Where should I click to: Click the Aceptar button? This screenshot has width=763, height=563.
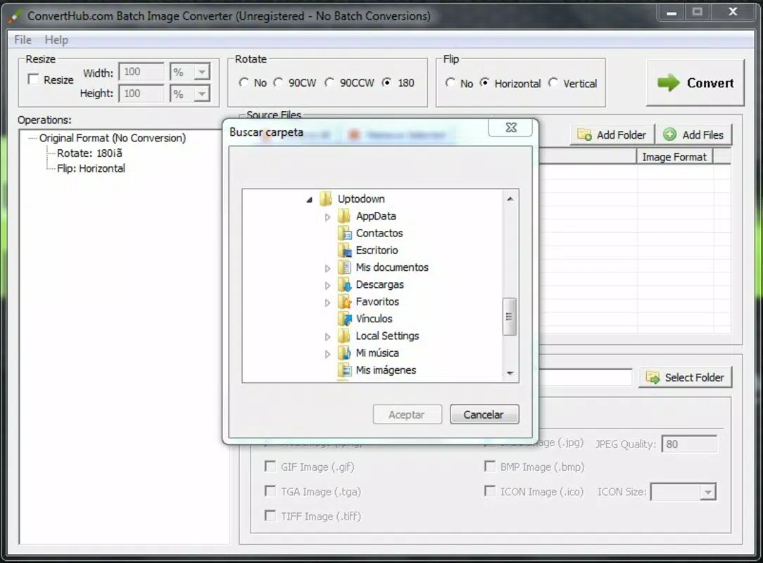click(408, 414)
